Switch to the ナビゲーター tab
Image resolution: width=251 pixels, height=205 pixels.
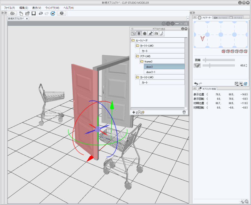click(x=205, y=17)
